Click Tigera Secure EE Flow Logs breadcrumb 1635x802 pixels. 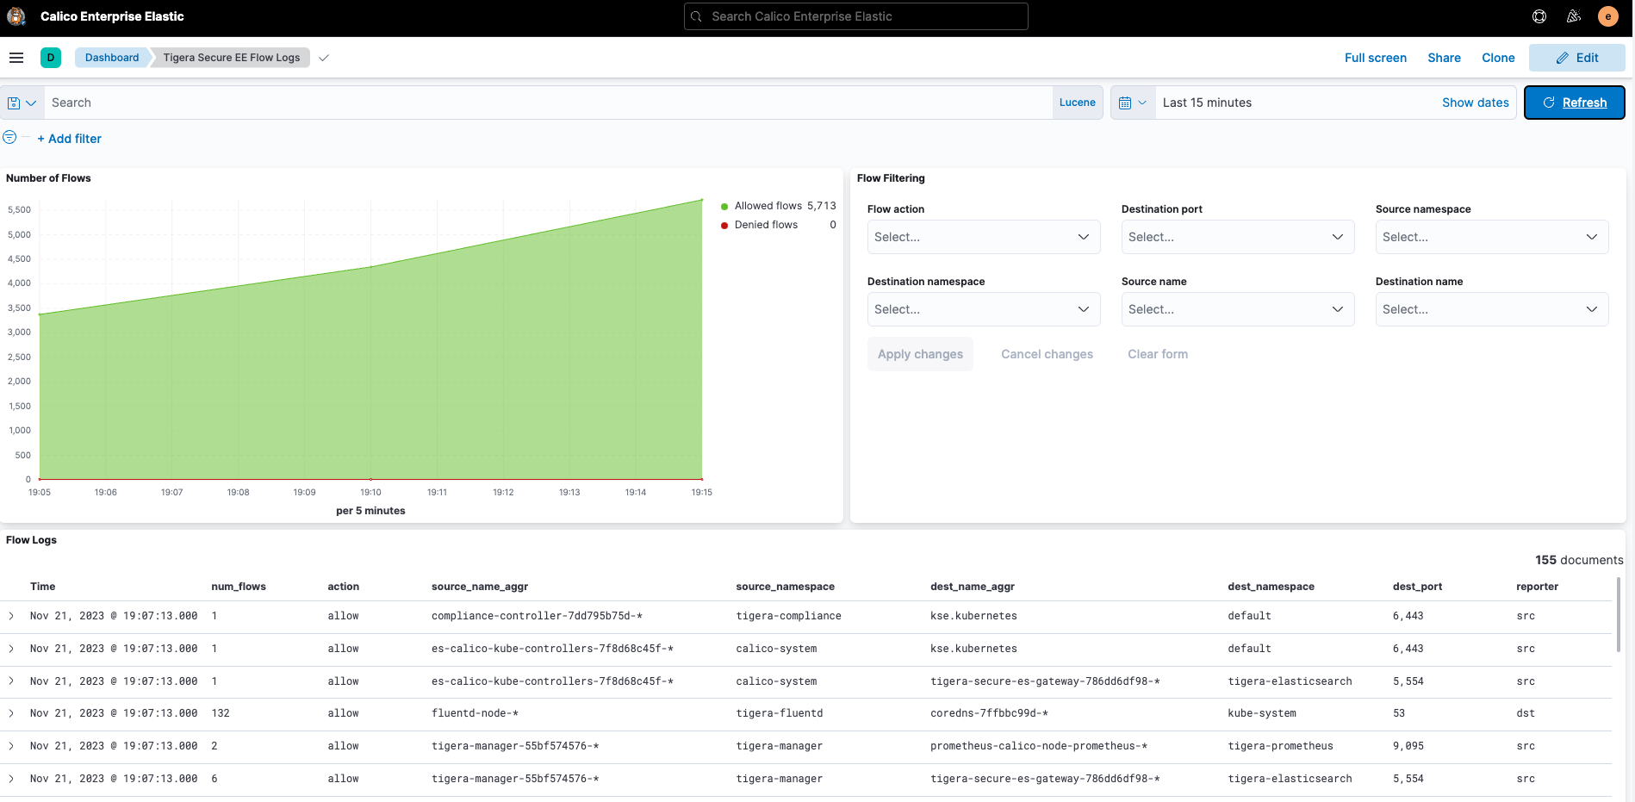point(232,58)
